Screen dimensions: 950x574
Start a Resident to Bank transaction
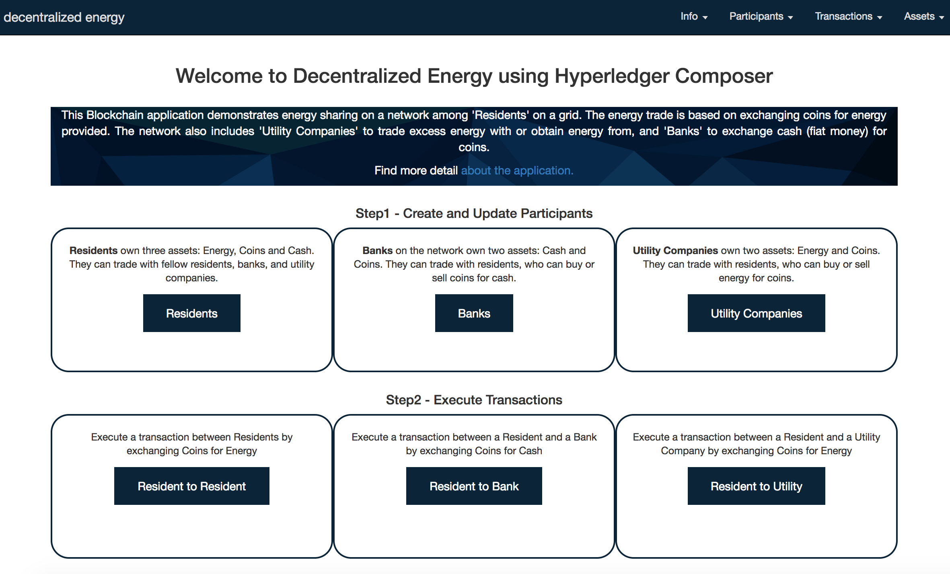[474, 486]
